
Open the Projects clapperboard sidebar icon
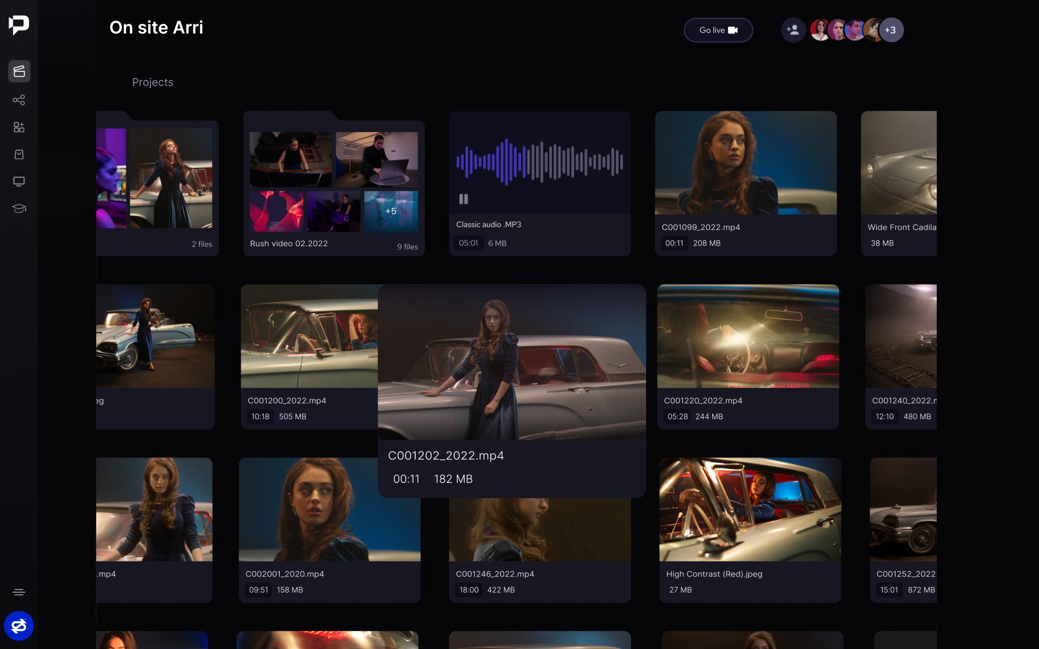pos(19,71)
